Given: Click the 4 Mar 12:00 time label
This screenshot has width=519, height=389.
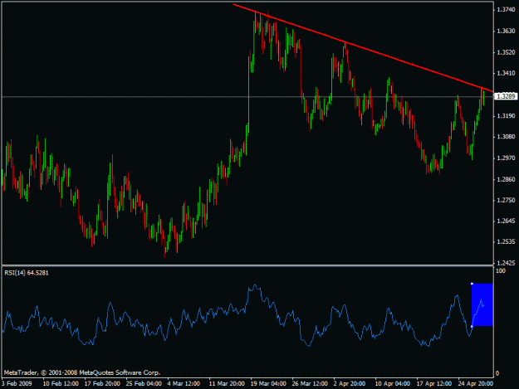Looking at the screenshot, I should 184,383.
